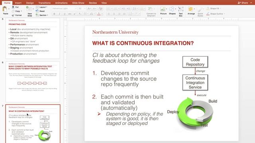This screenshot has width=255, height=143.
Task: Click the Quick Styles icon
Action: pos(200,10)
